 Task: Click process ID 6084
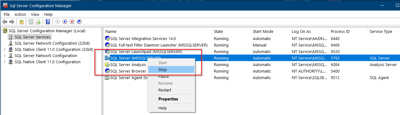click(335, 64)
